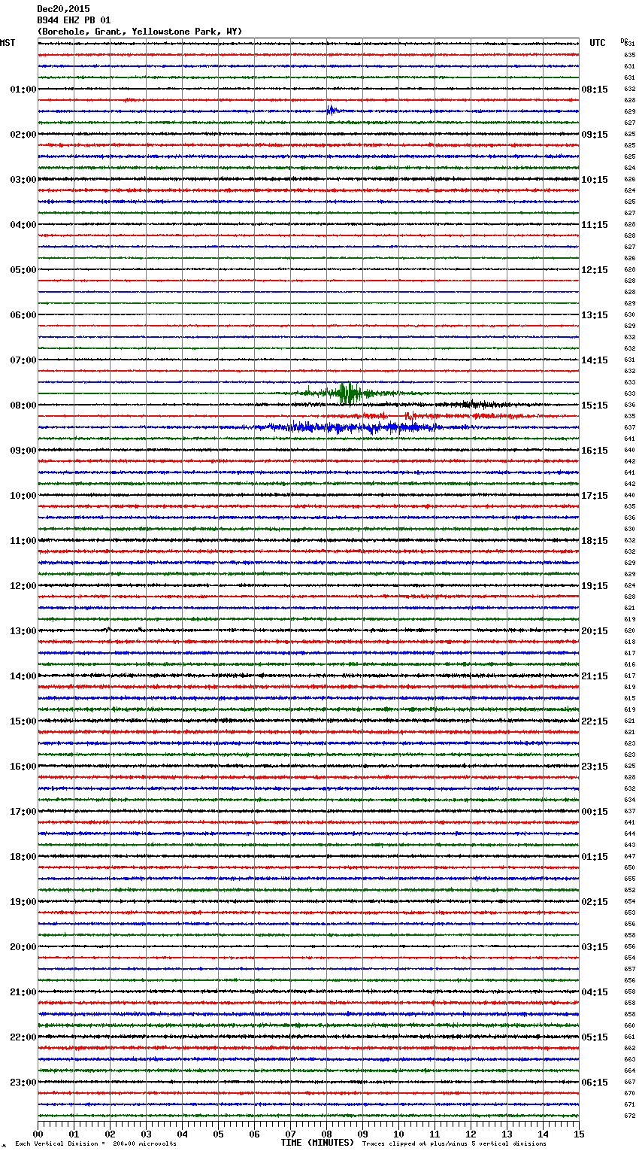639x1154 pixels.
Task: Click the 00:15 UTC time label
Action: pyautogui.click(x=595, y=812)
